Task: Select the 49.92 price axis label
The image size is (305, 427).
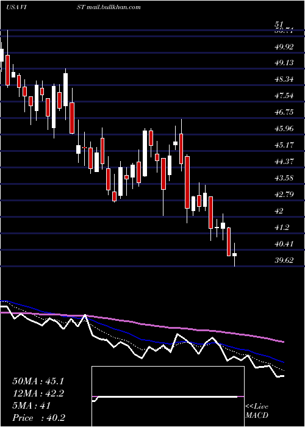Action: pos(284,47)
